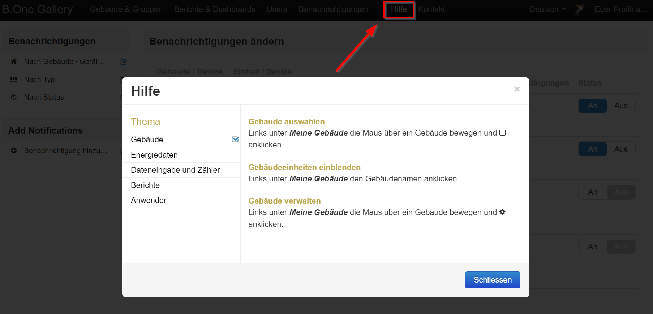Click the Einheit / Device column header

point(262,72)
